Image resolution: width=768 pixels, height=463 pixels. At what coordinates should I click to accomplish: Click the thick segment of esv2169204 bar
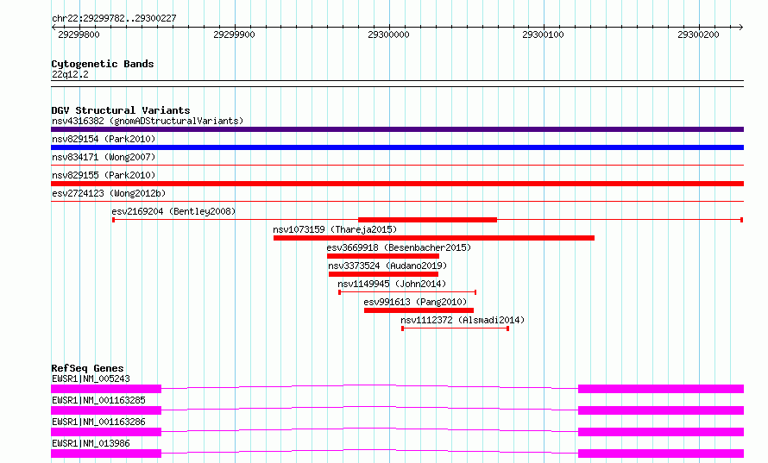[428, 220]
